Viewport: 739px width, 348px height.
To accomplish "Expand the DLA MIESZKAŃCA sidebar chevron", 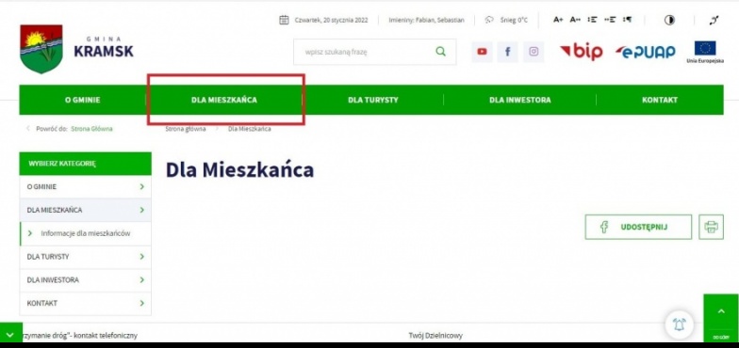I will (x=141, y=210).
